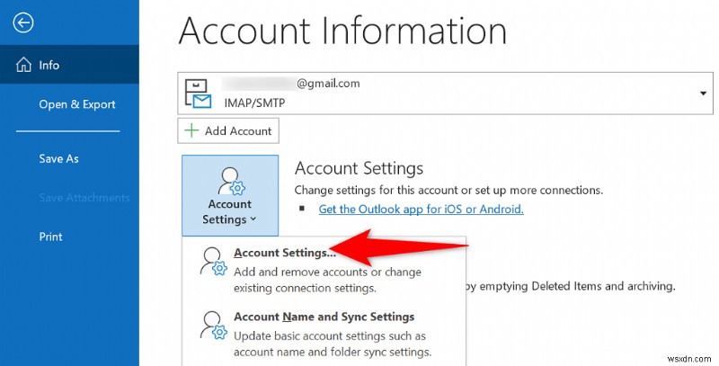Click the Add Account button
The width and height of the screenshot is (719, 366).
click(228, 130)
